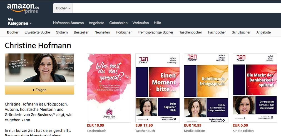This screenshot has height=136, width=281.
Task: Open the Gutscheine page
Action: click(118, 23)
